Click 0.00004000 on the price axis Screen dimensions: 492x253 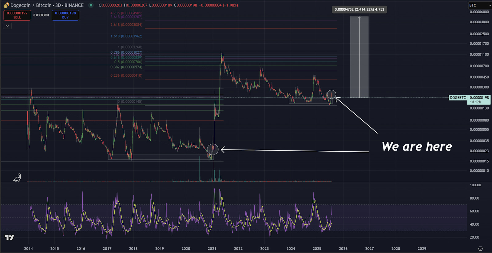[479, 22]
